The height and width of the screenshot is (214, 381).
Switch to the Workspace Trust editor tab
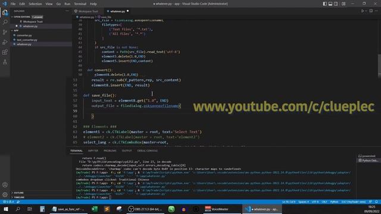click(88, 11)
